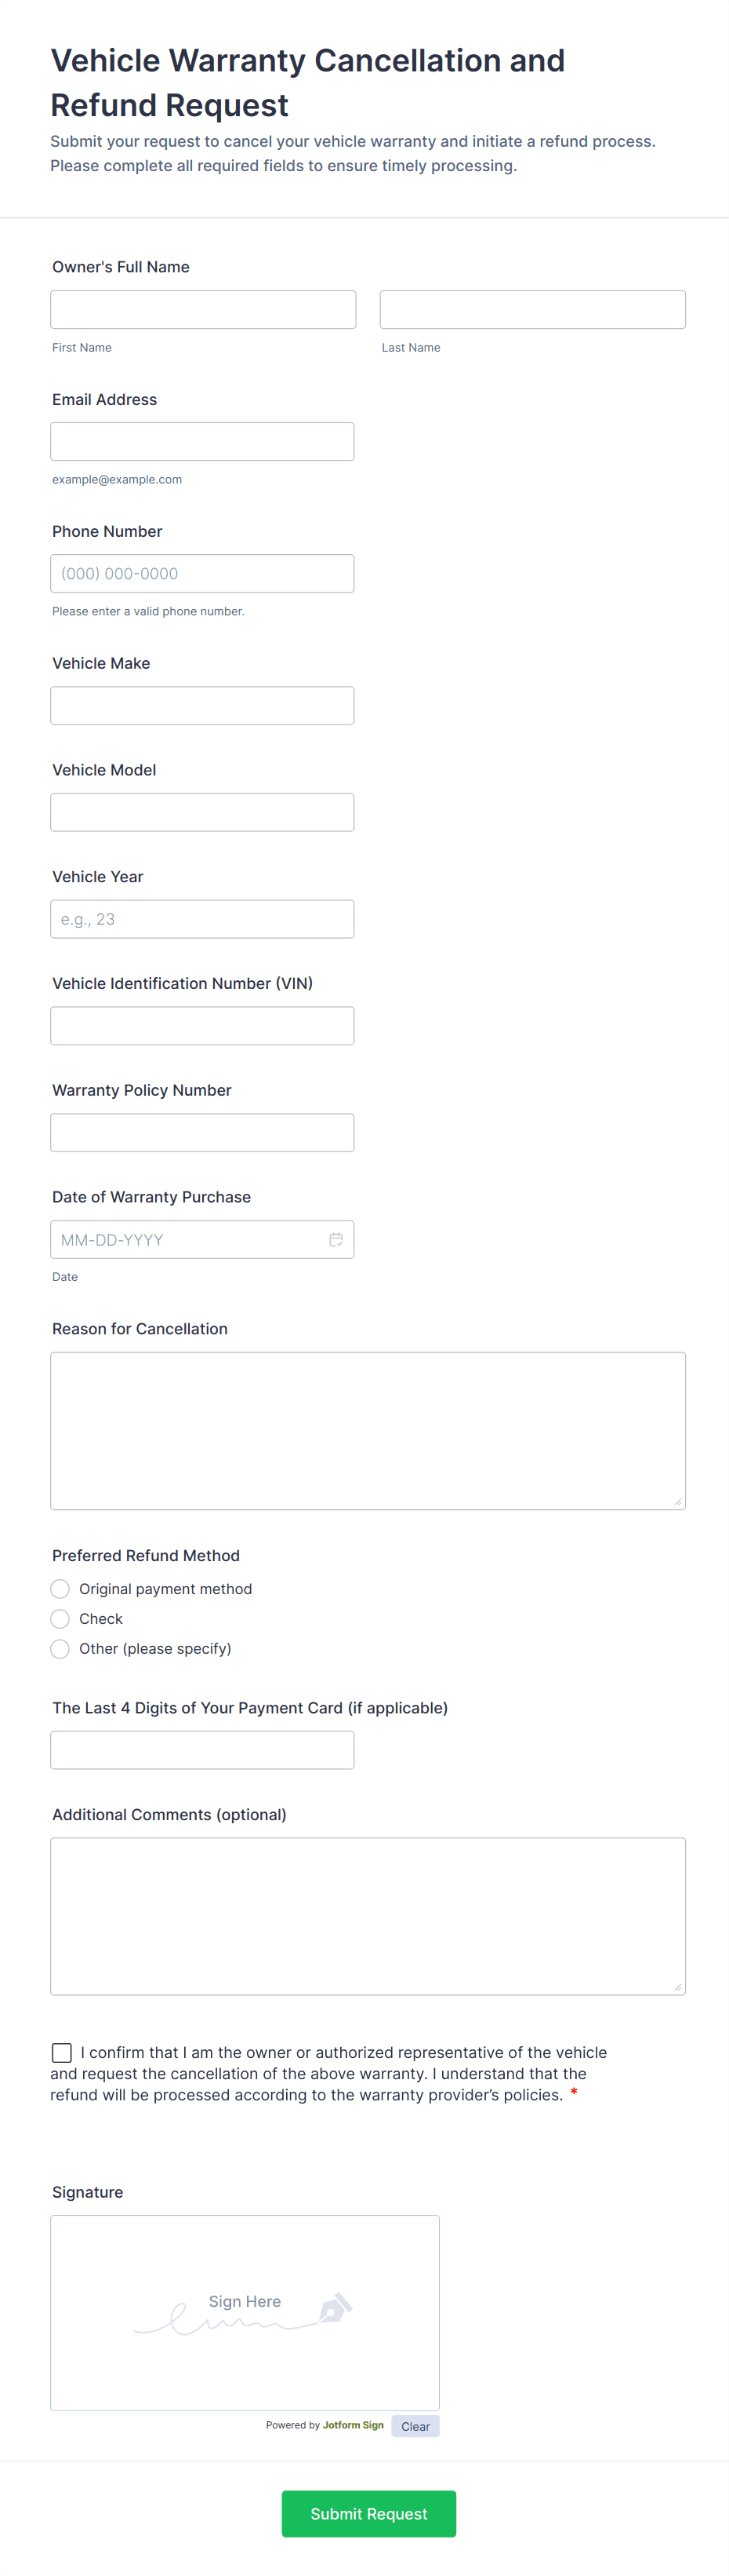Click the Sign Here signature pad
Image resolution: width=729 pixels, height=2576 pixels.
(x=245, y=2312)
